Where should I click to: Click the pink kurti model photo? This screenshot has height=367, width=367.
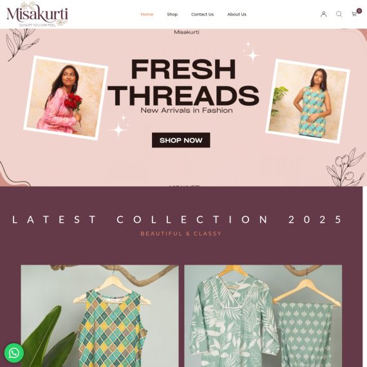(x=66, y=98)
